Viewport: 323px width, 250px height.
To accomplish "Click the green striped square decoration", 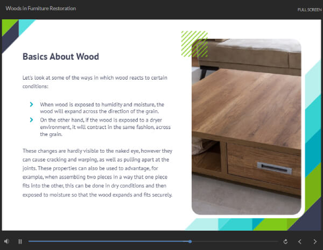I will 194,41.
